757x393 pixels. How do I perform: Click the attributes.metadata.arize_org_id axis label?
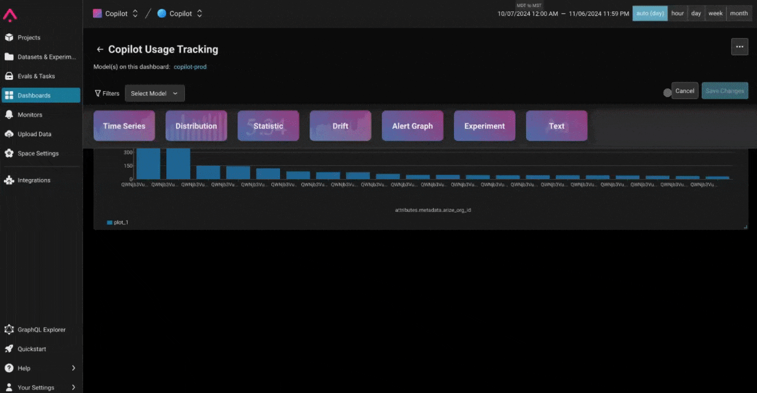(x=433, y=210)
